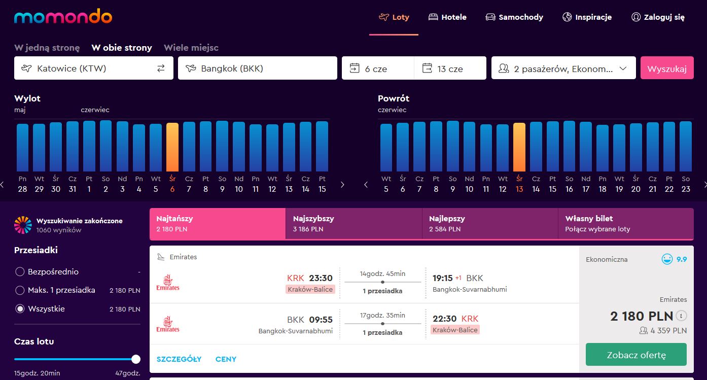
Task: Show later departure dates with right arrow
Action: click(342, 185)
